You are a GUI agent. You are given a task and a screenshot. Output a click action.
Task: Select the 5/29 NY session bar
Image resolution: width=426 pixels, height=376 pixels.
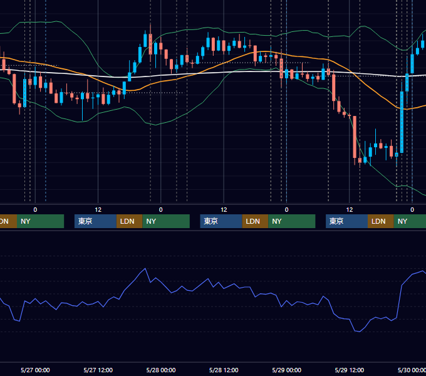pyautogui.click(x=410, y=221)
